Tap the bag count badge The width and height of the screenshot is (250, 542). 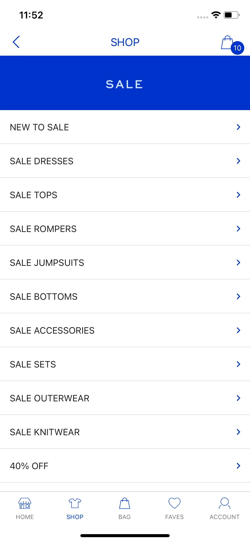tap(237, 48)
